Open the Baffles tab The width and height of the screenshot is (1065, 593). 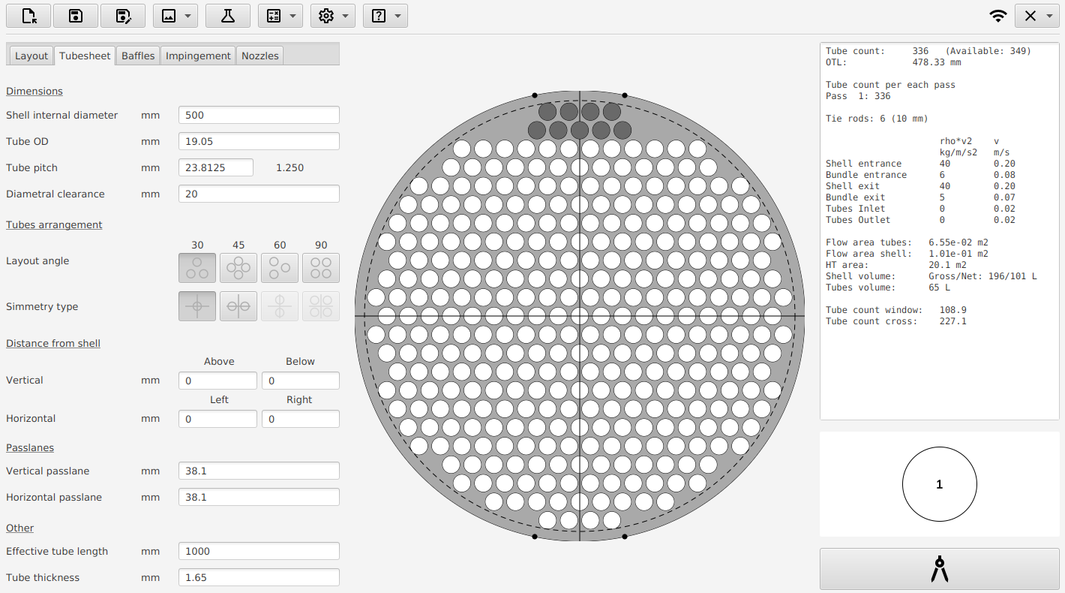pos(138,56)
